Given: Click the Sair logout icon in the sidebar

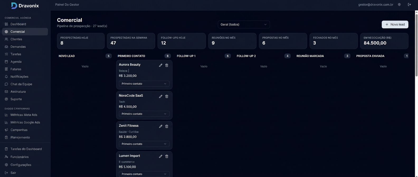Looking at the screenshot, I should [x=6, y=173].
